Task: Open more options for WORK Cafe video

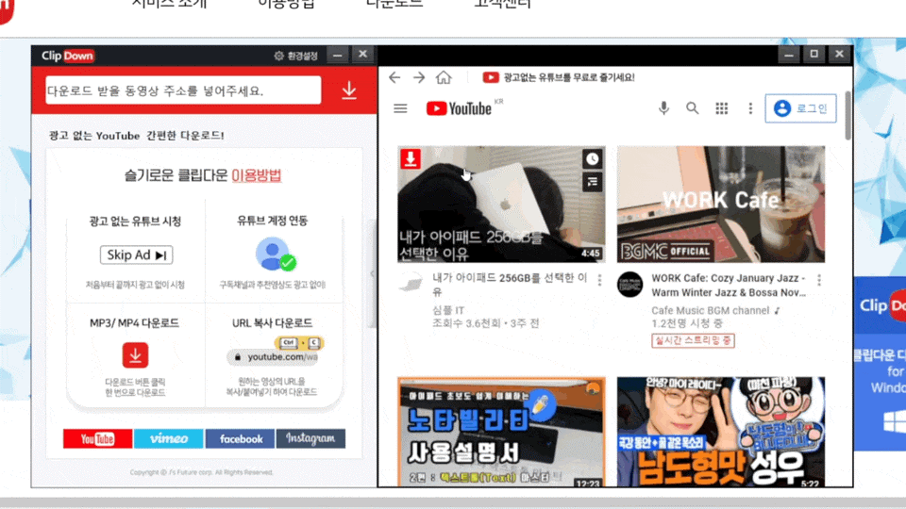Action: tap(819, 280)
